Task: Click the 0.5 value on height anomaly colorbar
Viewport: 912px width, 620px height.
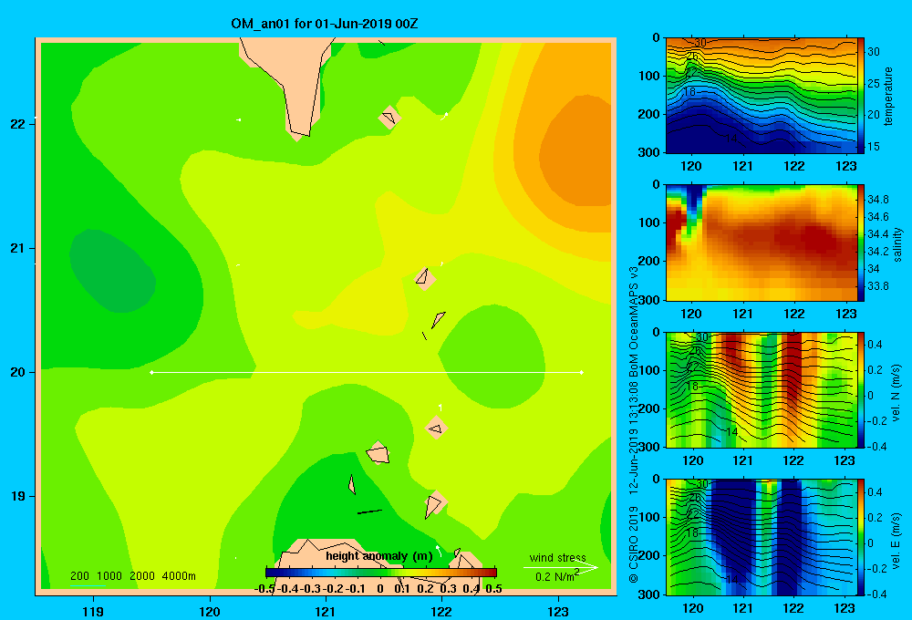Action: click(x=493, y=589)
